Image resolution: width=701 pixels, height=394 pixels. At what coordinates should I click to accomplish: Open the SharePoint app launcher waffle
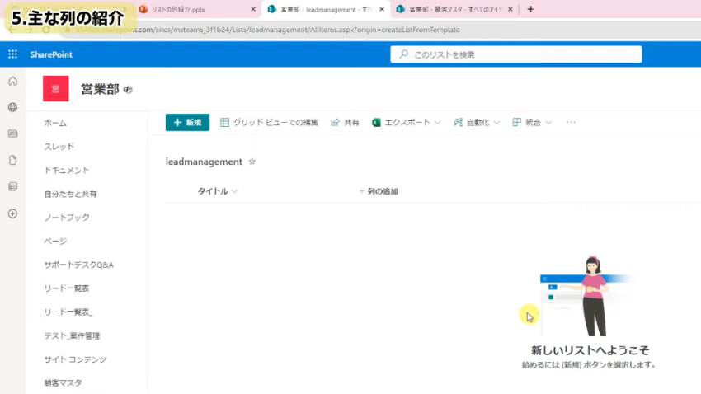tap(12, 54)
